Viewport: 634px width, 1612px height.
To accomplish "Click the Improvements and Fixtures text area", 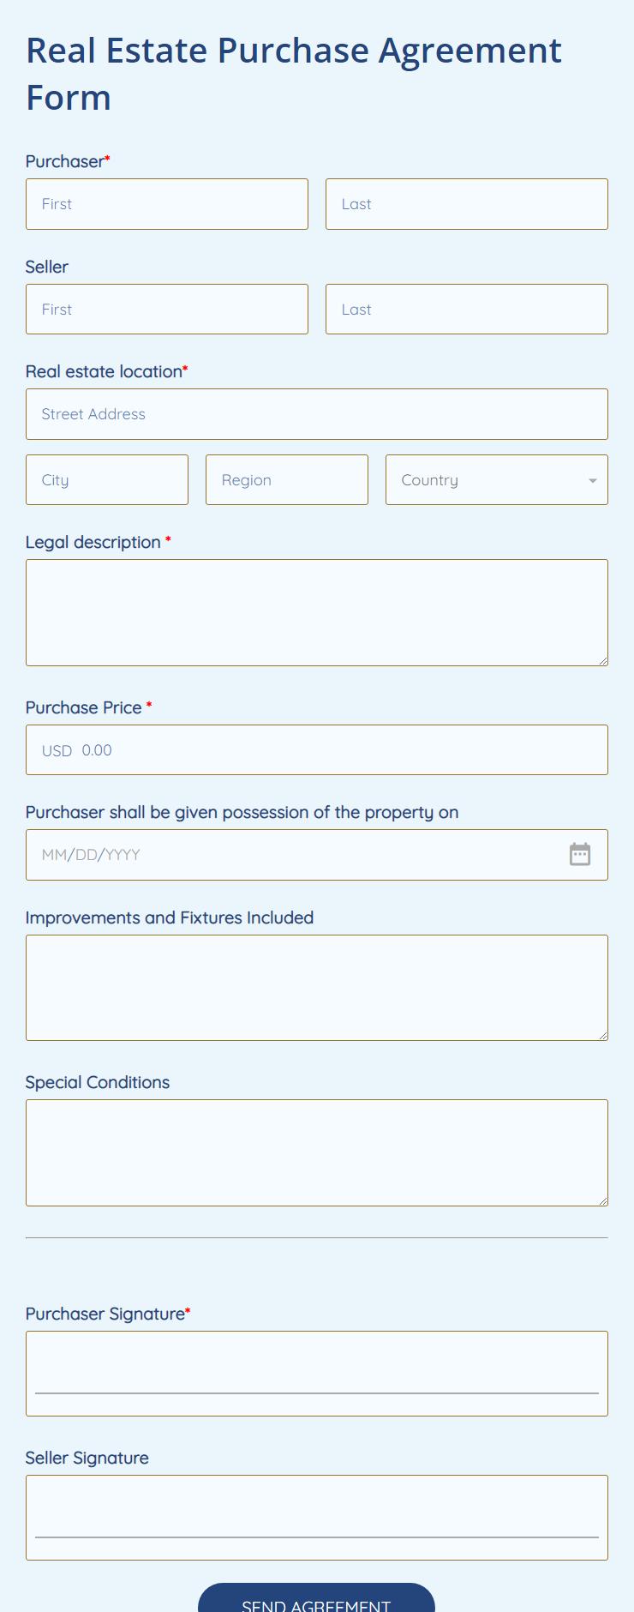I will [316, 988].
